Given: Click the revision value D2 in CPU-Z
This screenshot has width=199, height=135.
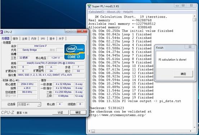Looking at the screenshot, I should 78,71.
